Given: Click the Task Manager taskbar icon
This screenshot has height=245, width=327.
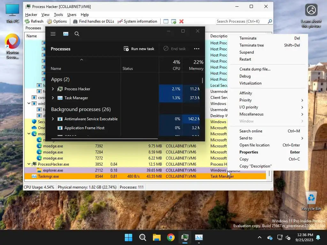Looking at the screenshot, I should [199, 237].
